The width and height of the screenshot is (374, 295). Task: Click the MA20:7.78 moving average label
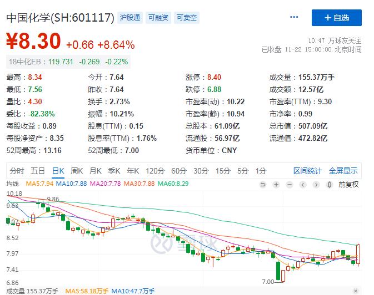click(105, 184)
